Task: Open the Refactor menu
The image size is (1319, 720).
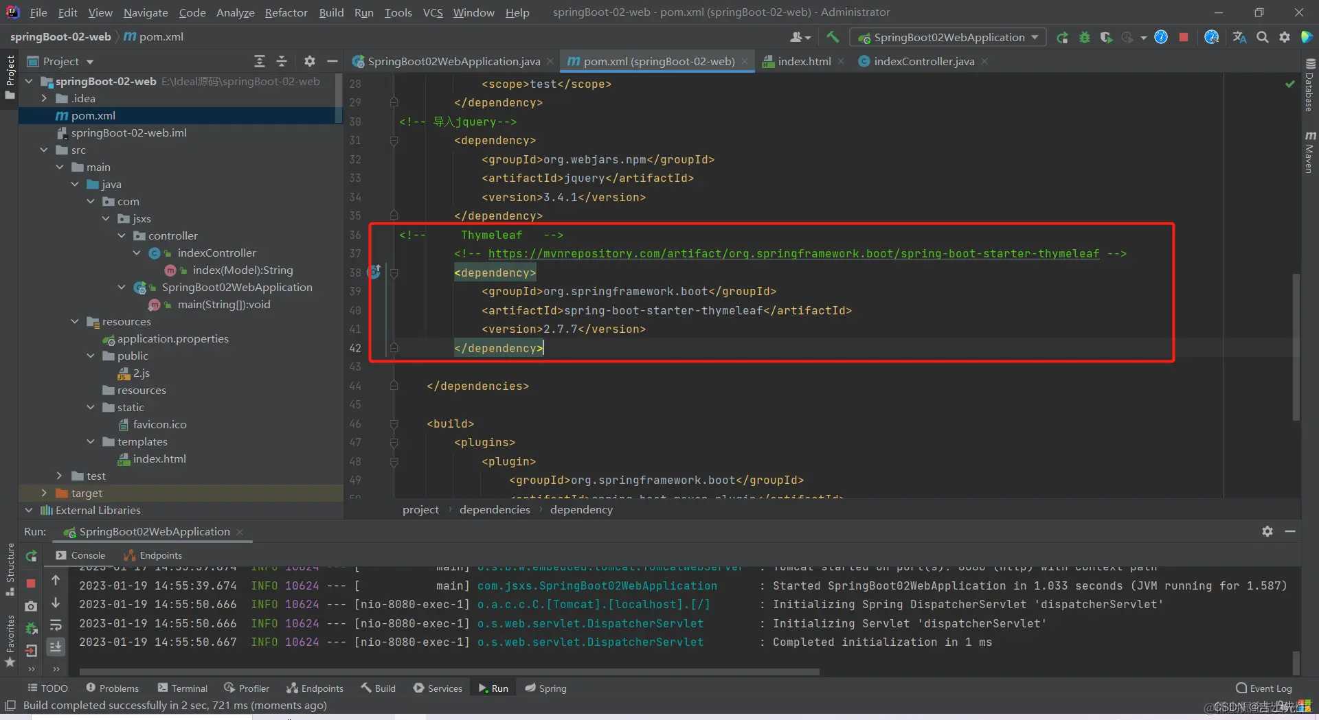Action: tap(286, 12)
